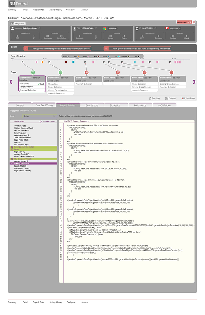Switch to the BAS Sensors tab
Screen dimensions: 205x315
[92, 105]
